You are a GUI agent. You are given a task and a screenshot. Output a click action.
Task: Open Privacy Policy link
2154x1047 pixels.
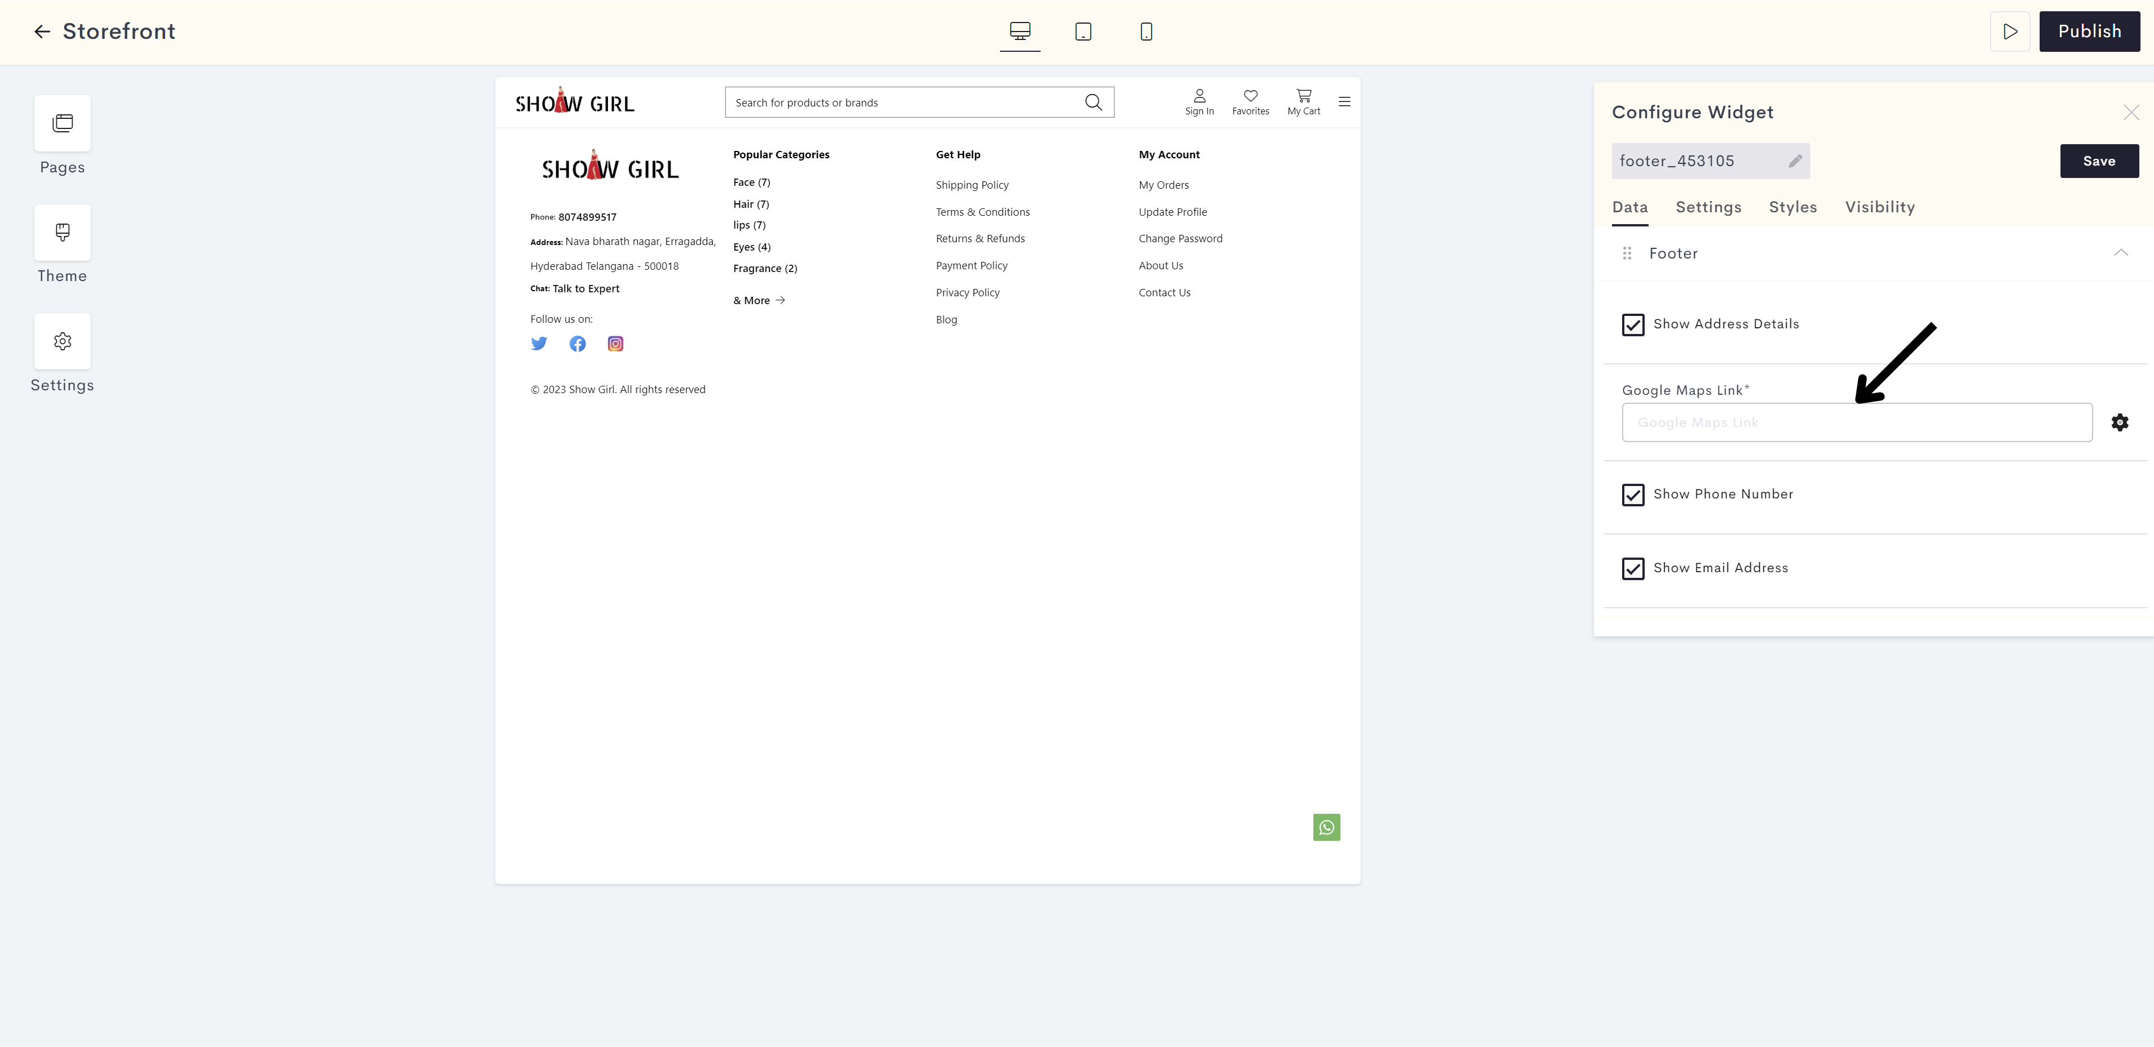pyautogui.click(x=967, y=293)
